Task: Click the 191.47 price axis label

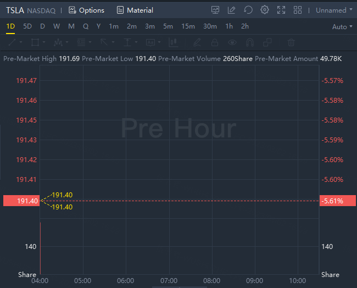Action: click(x=26, y=81)
